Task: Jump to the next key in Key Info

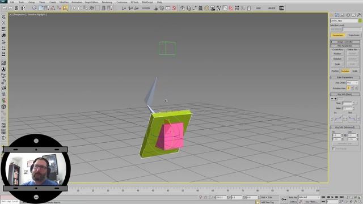Action: (335, 99)
